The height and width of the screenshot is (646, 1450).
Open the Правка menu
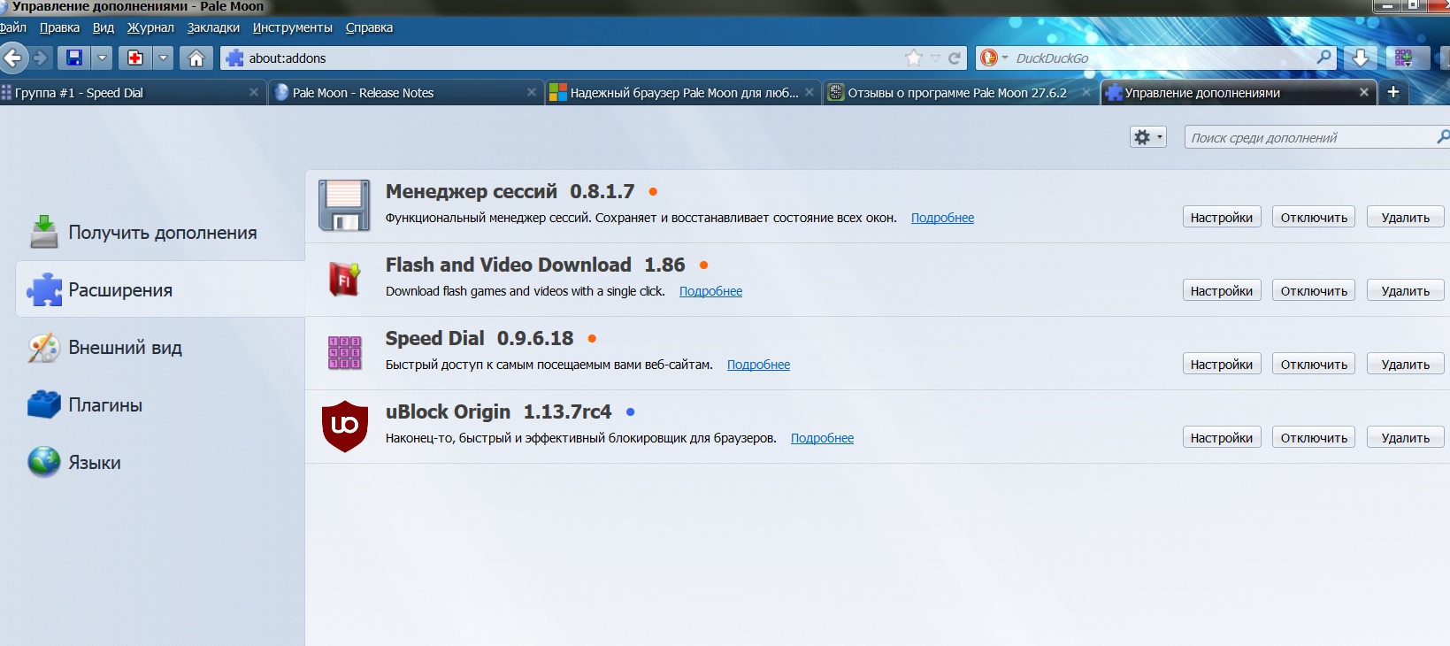click(59, 28)
